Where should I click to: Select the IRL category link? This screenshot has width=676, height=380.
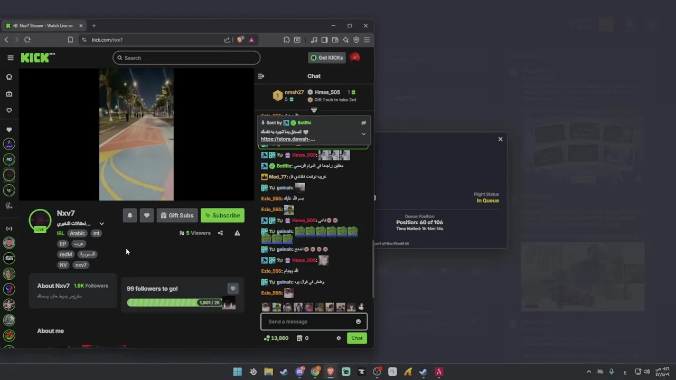tap(61, 233)
